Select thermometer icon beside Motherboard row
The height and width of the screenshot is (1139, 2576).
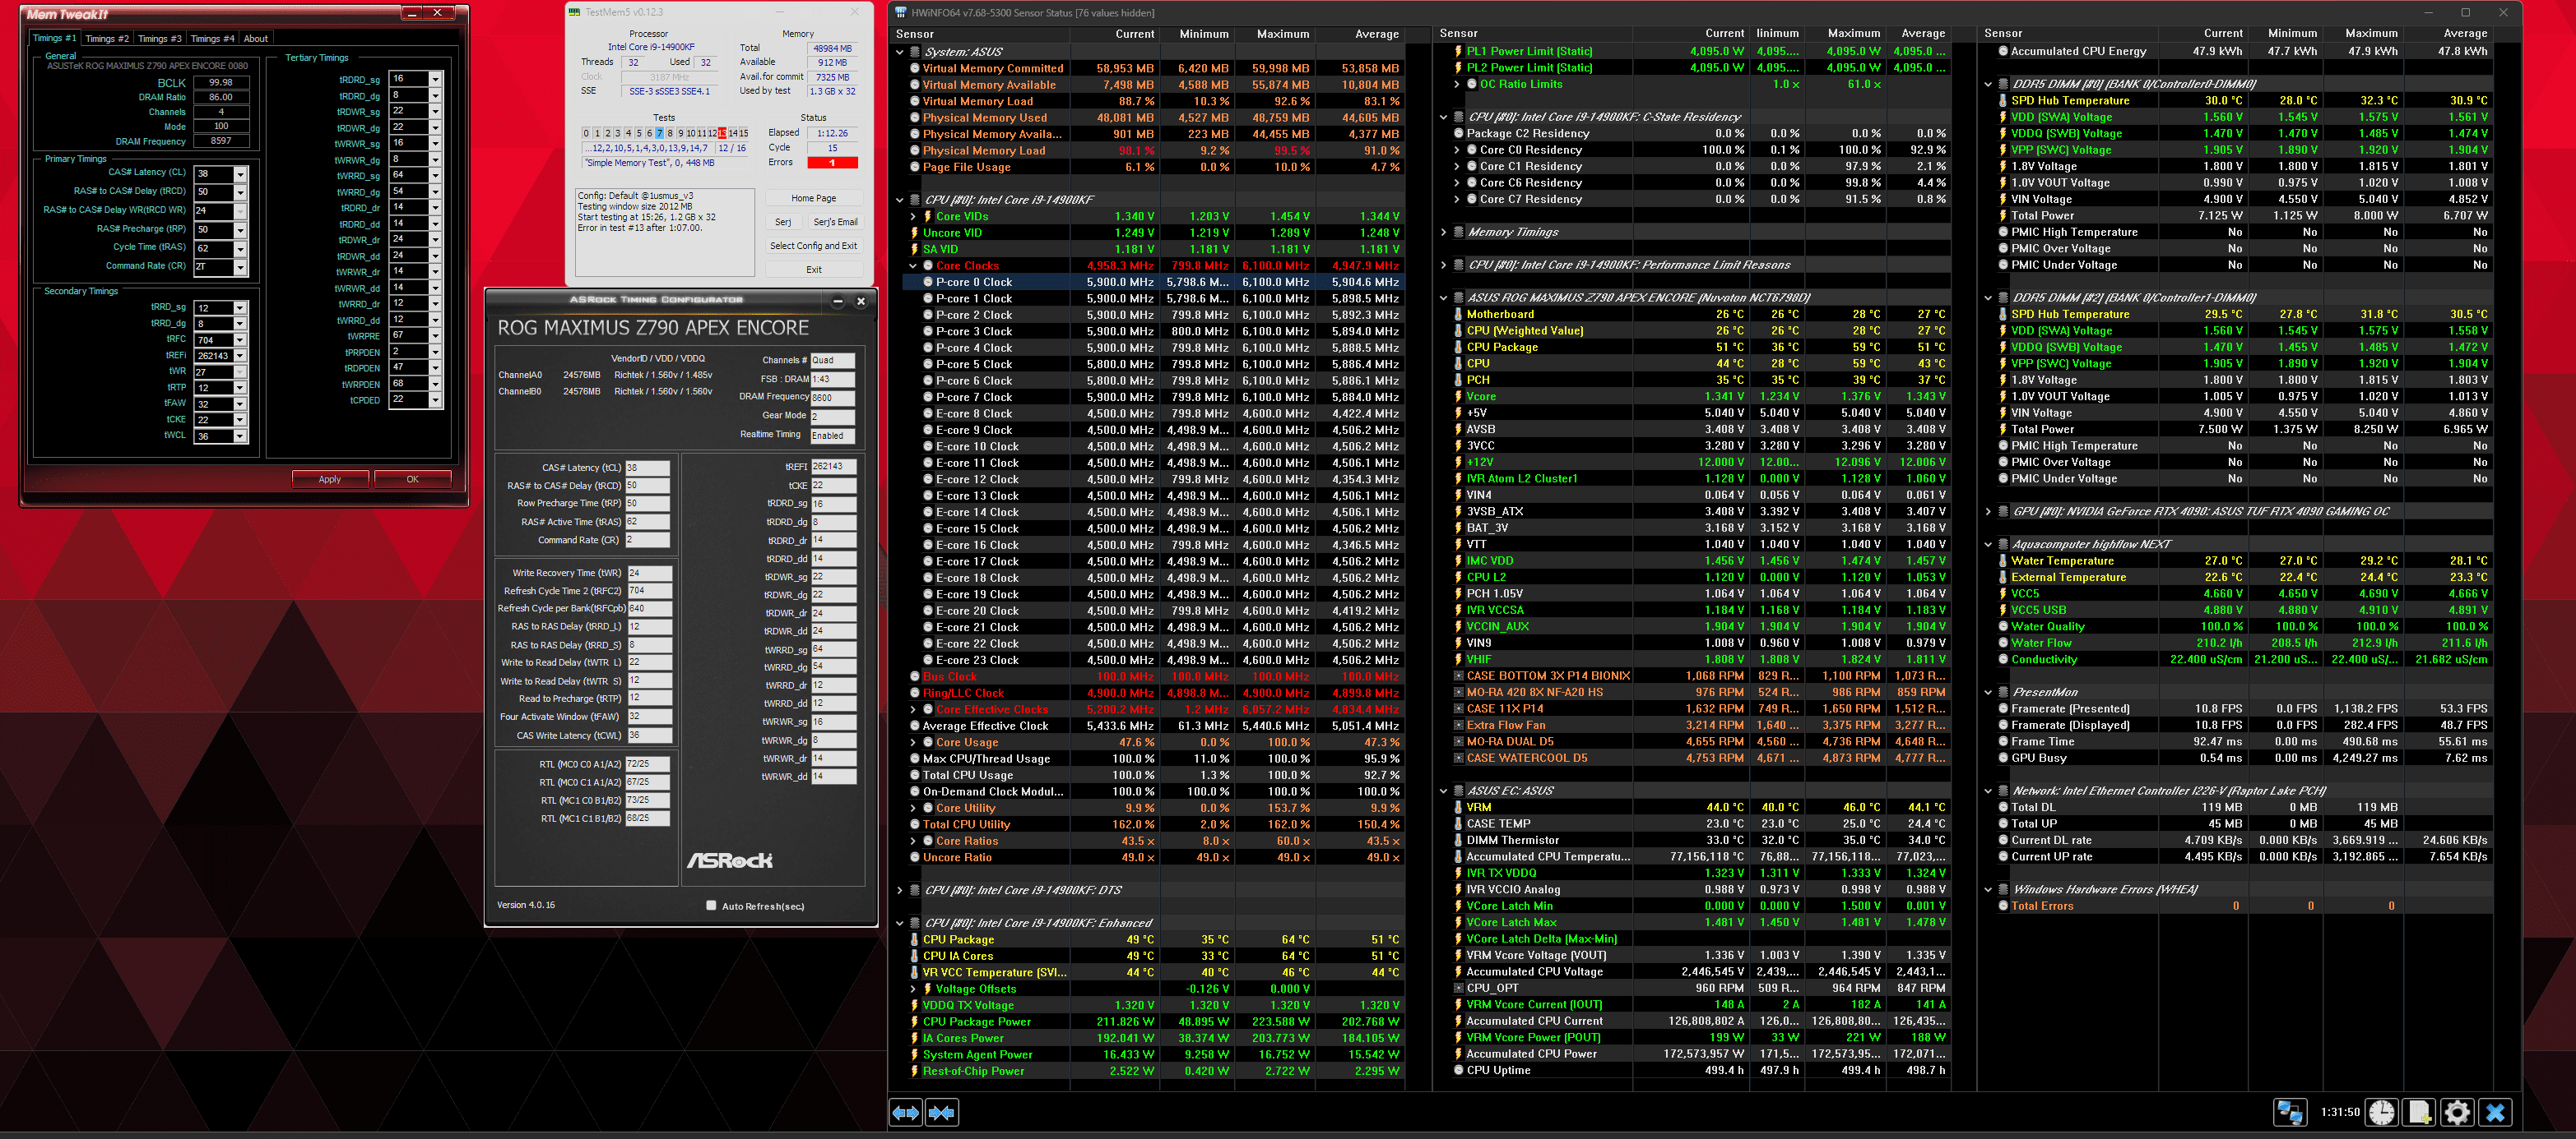coord(1458,314)
